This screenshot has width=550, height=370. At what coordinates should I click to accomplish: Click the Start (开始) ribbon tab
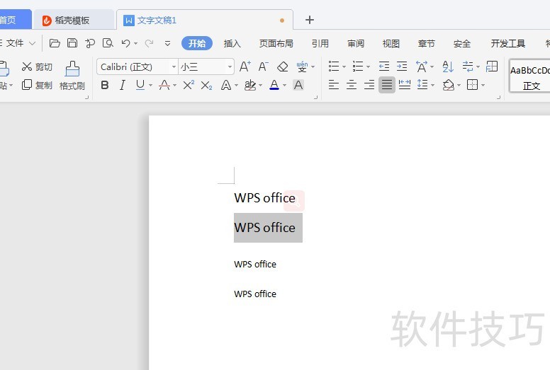click(197, 43)
